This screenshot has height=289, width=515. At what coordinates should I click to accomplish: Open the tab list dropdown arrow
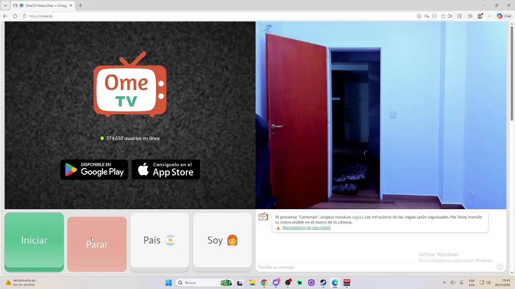point(5,6)
